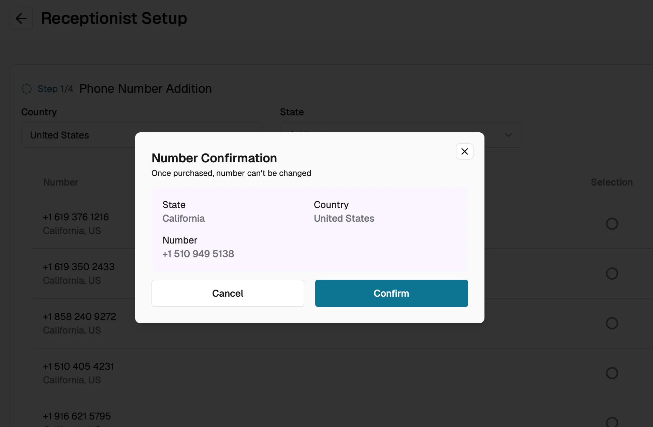Click the number +1 510 949 5138 in dialog

pyautogui.click(x=198, y=254)
